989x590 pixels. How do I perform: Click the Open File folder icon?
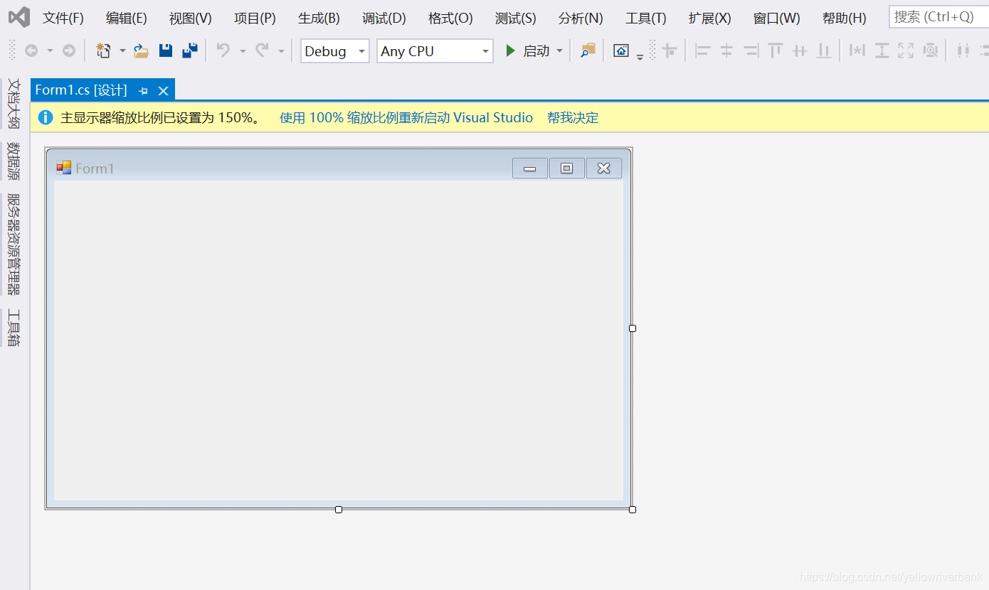(142, 50)
